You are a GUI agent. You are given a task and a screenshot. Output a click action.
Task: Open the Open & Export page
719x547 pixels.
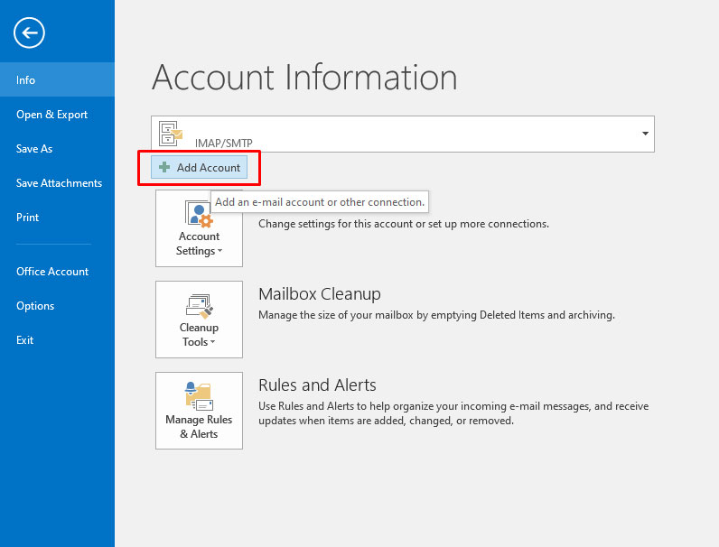click(x=57, y=114)
